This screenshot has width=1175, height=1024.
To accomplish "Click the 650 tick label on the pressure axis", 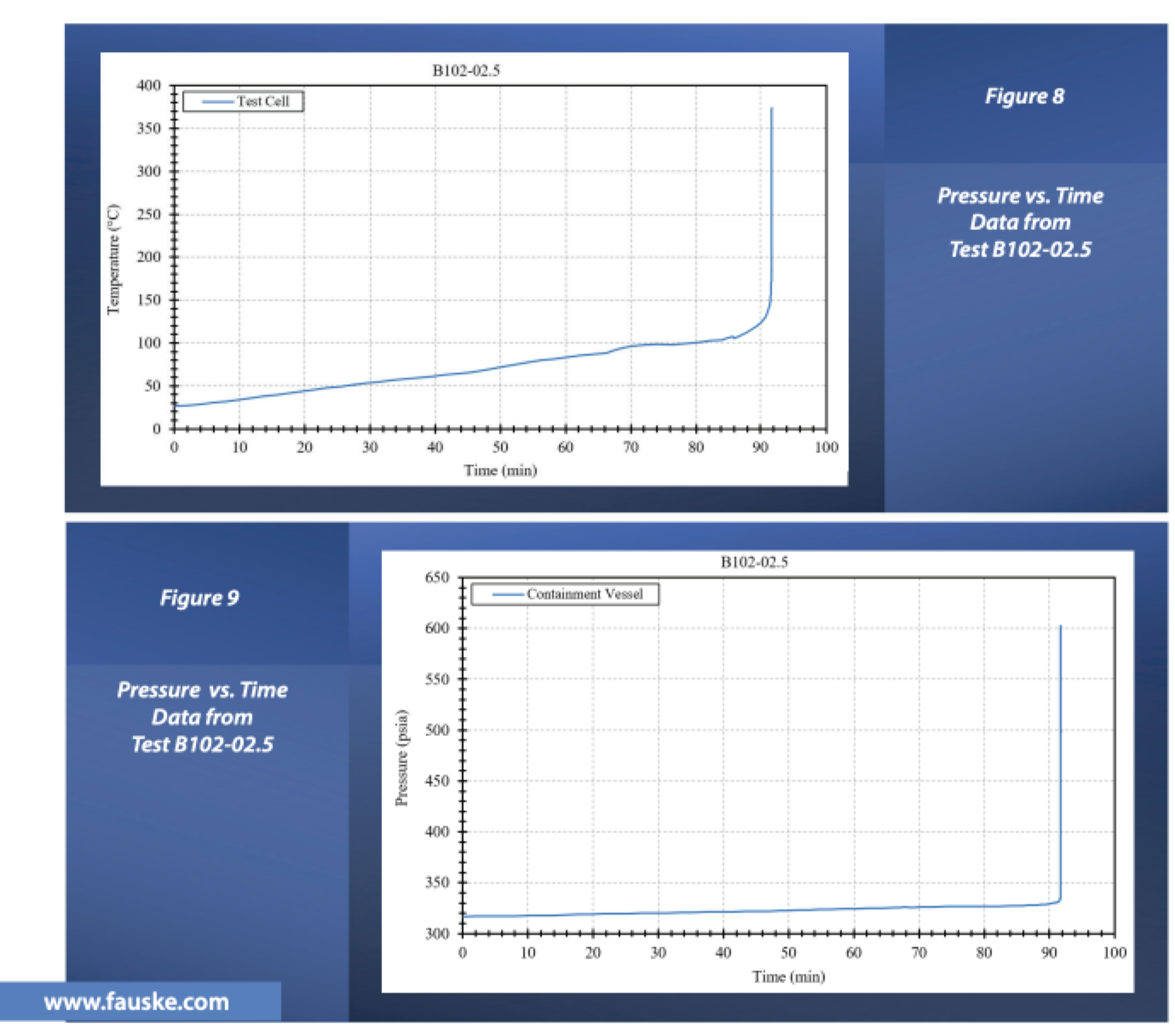I will (436, 578).
